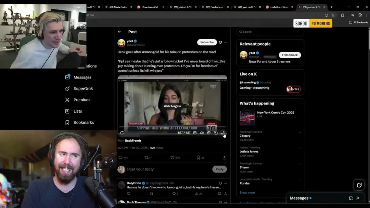The width and height of the screenshot is (370, 208).
Task: Open more options on HolyOrion's reply
Action: tap(225, 183)
